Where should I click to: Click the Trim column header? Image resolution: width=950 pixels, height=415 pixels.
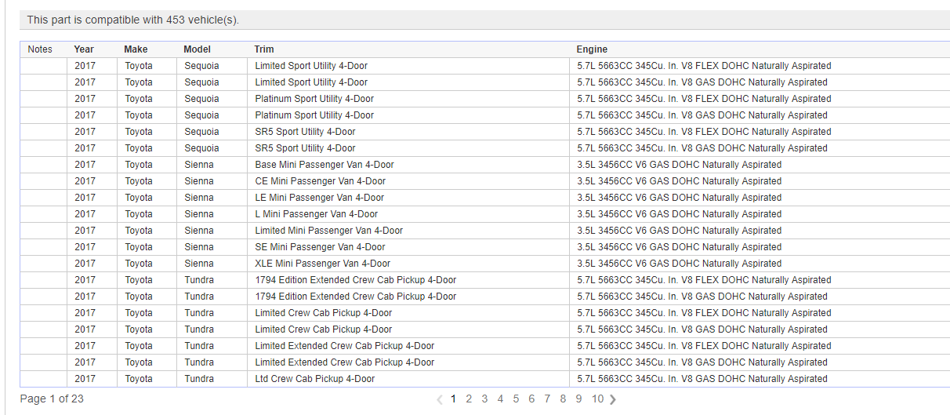point(264,49)
